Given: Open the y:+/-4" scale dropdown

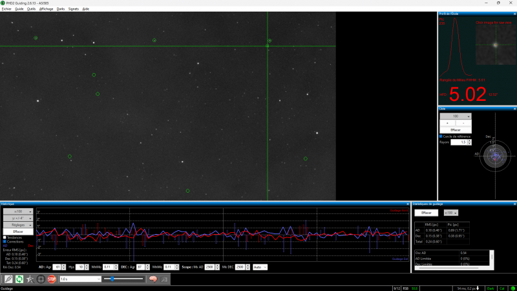Looking at the screenshot, I should [18, 218].
